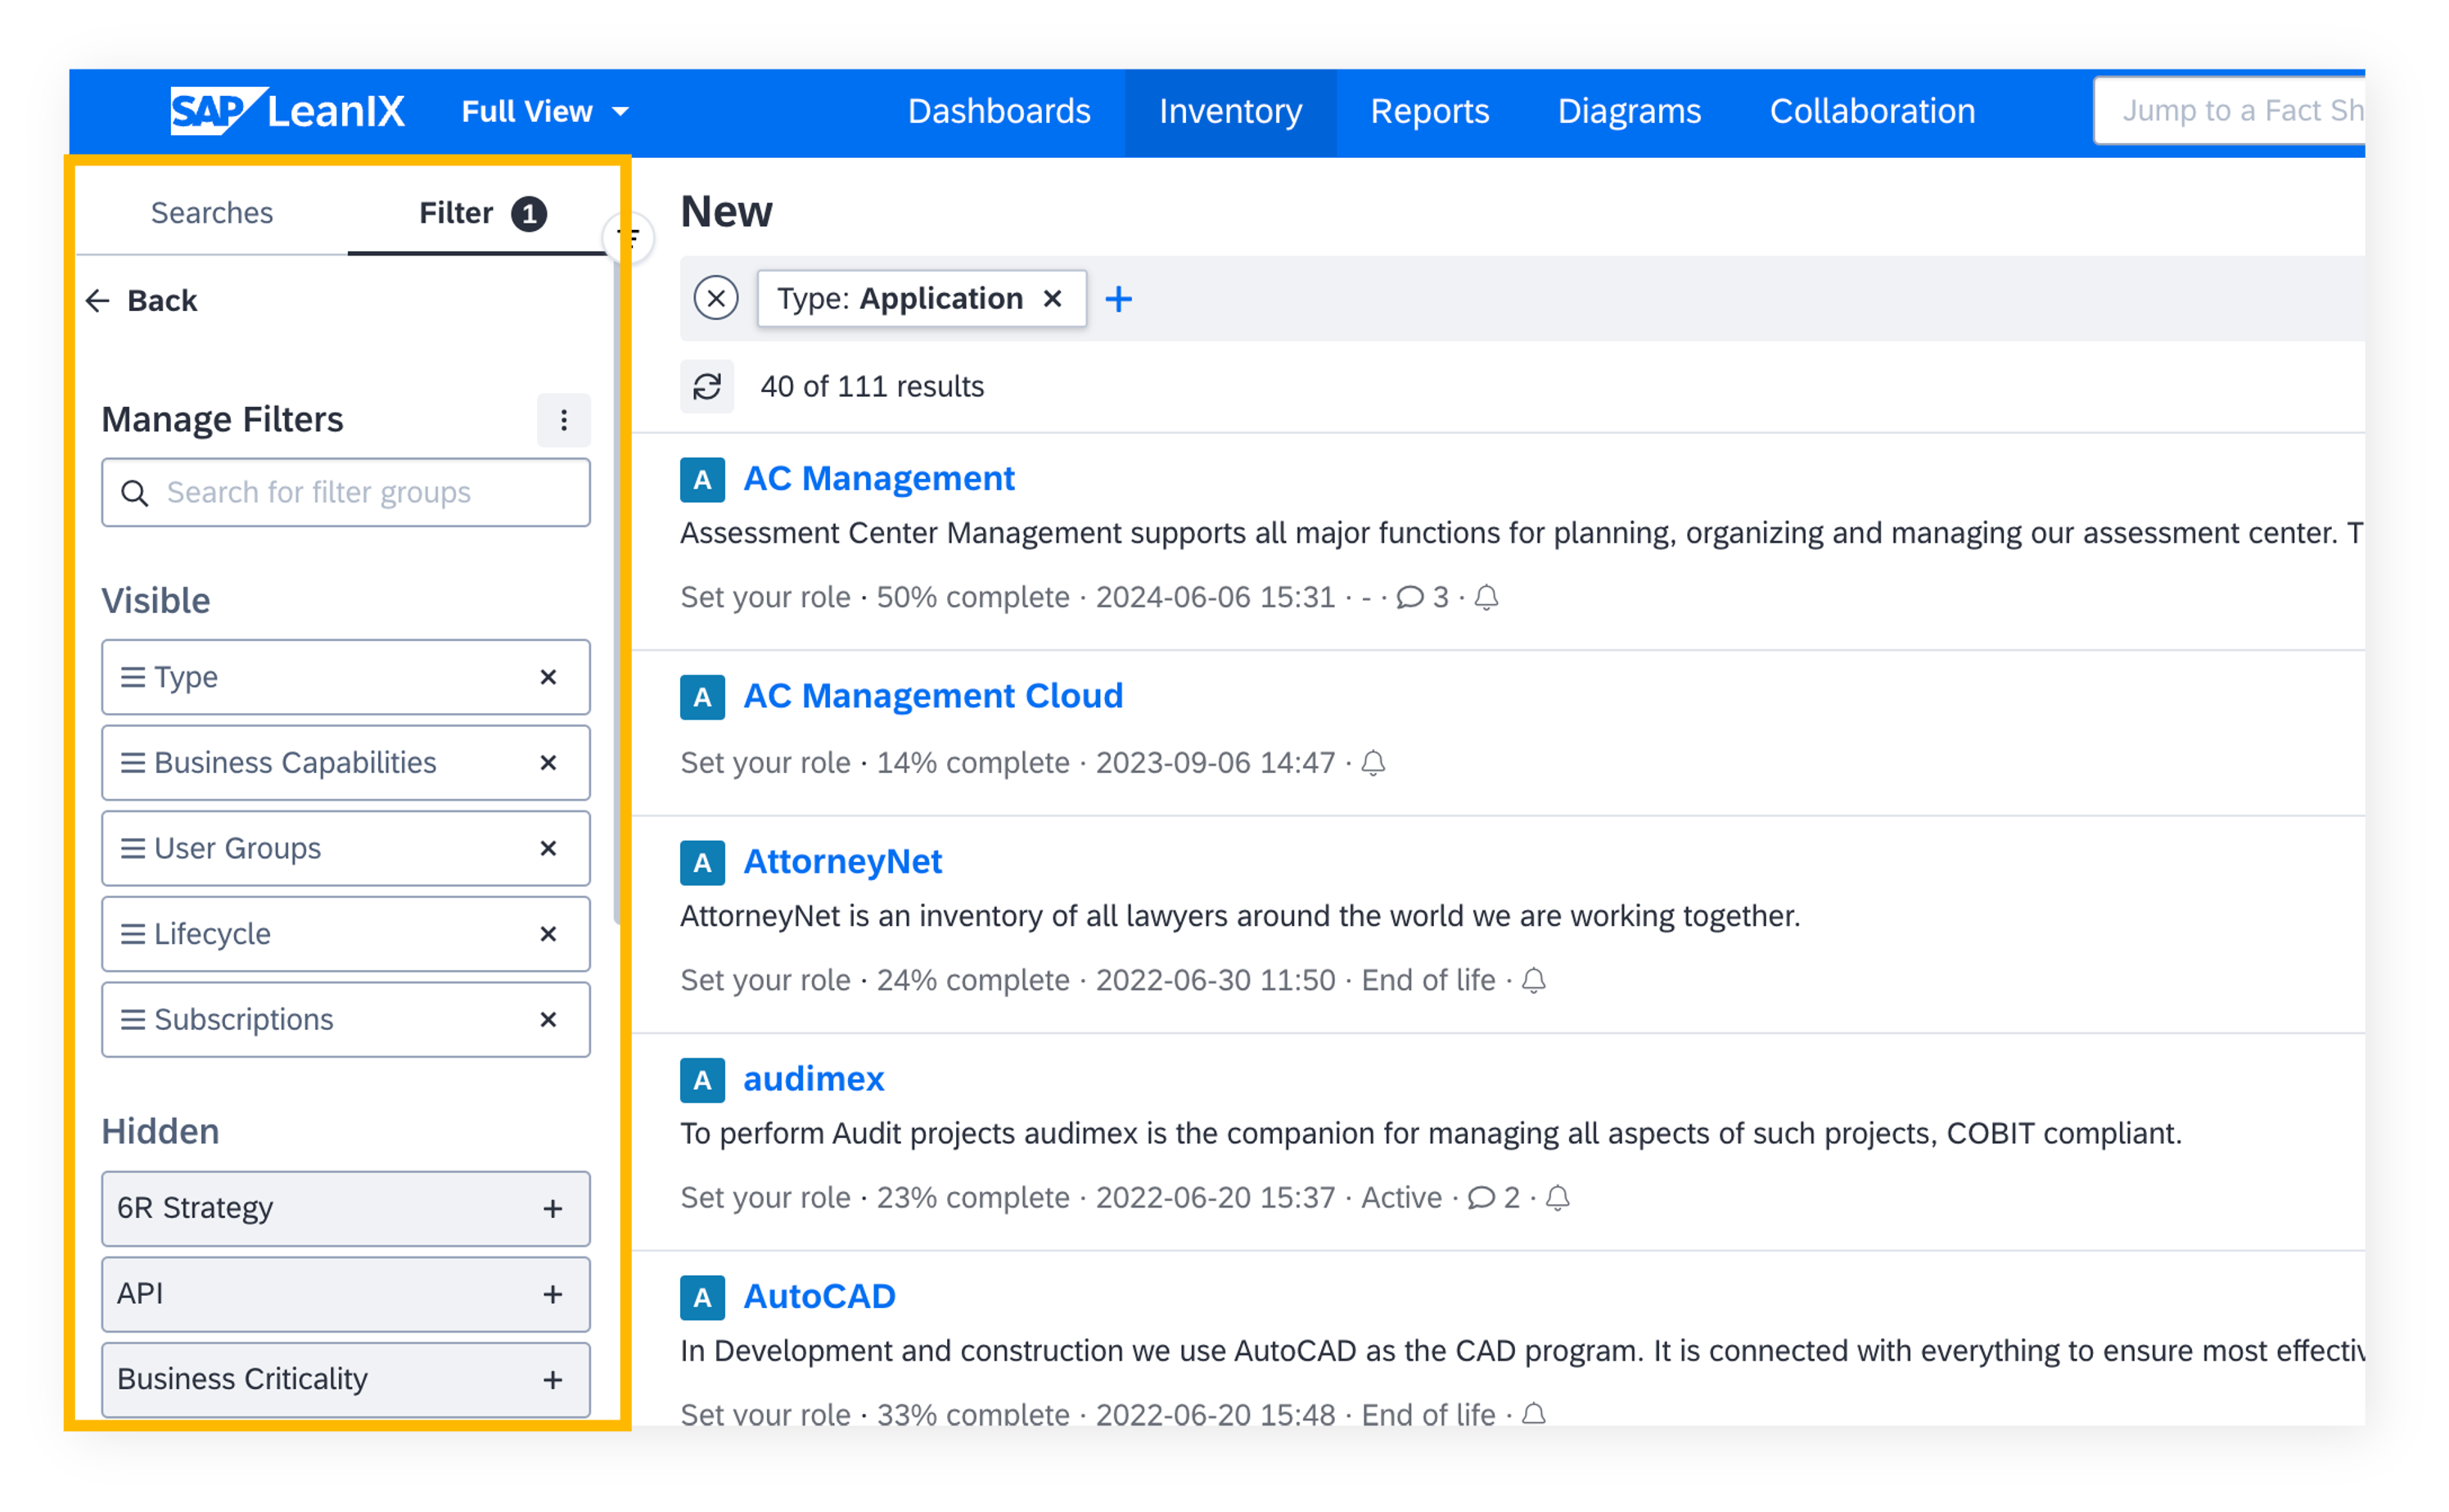Go to the Inventory tab
The image size is (2449, 1512).
pyautogui.click(x=1230, y=111)
